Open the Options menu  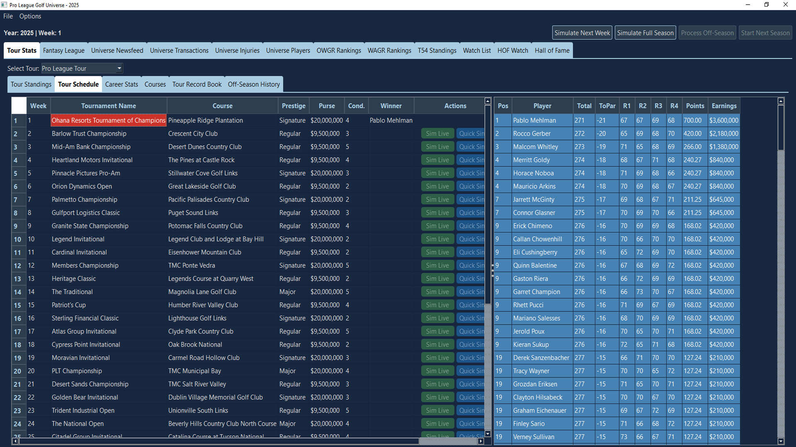pyautogui.click(x=30, y=16)
